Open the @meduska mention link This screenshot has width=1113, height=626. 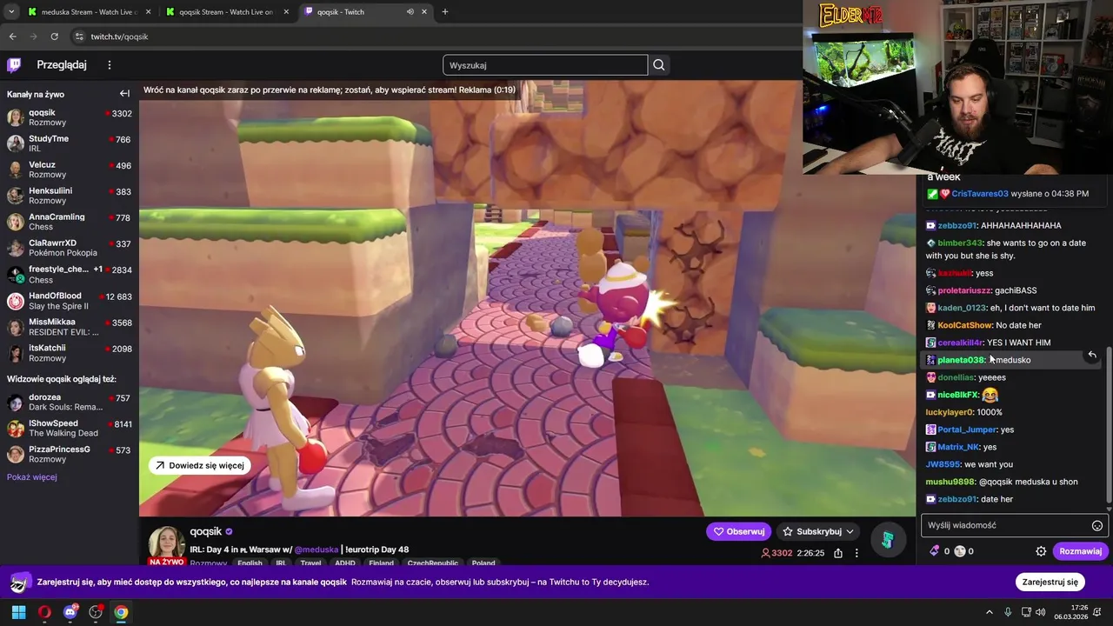coord(317,549)
